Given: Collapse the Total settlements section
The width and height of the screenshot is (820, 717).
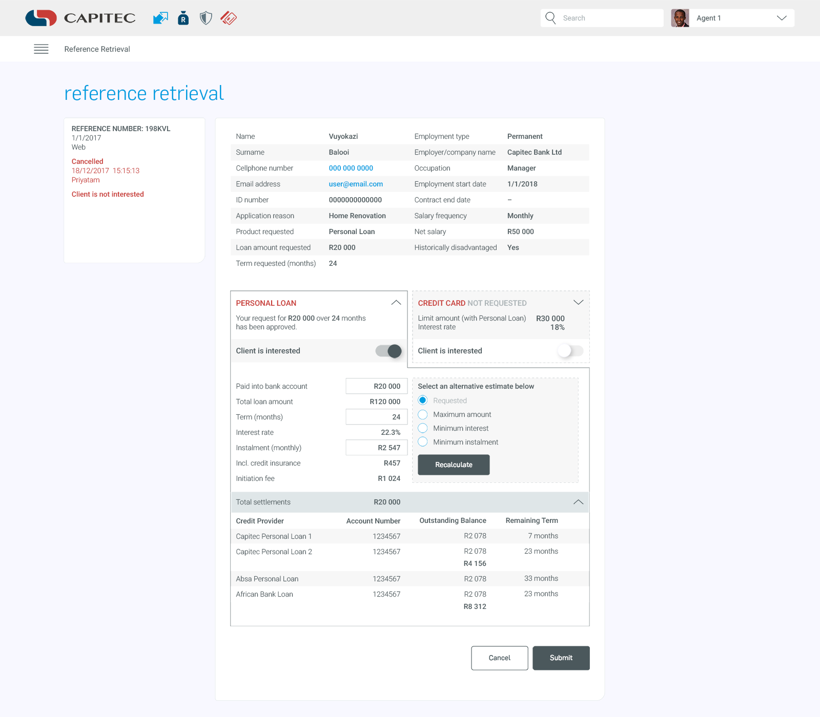Looking at the screenshot, I should pyautogui.click(x=579, y=502).
